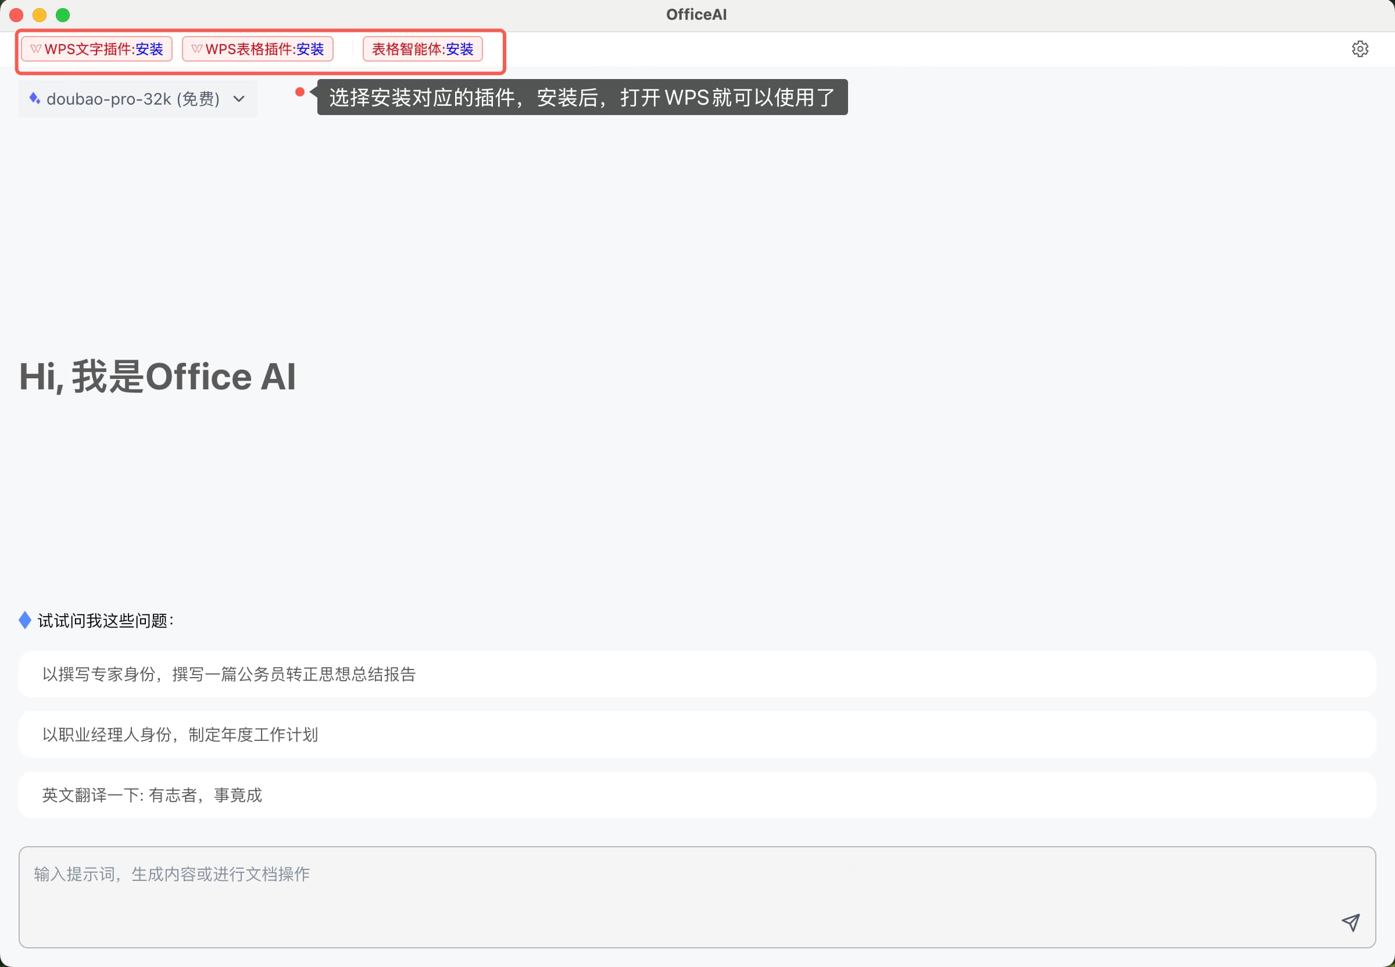1395x967 pixels.
Task: Maximize the window using the green button
Action: [62, 15]
